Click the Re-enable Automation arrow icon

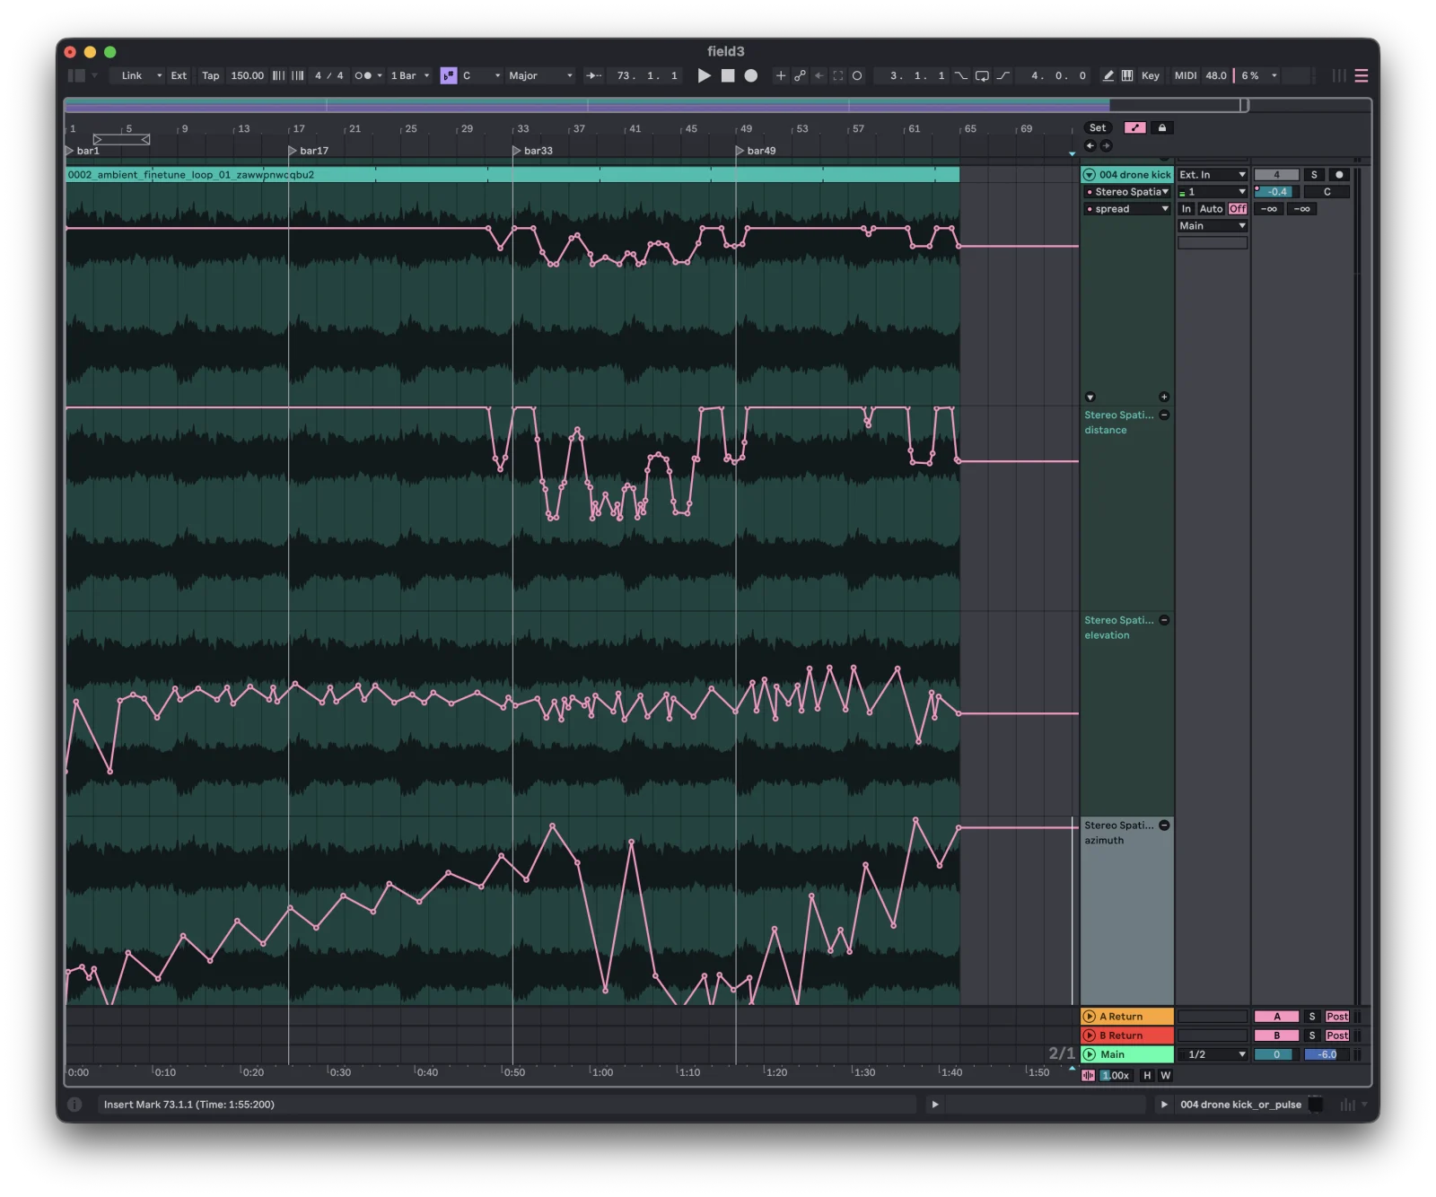pyautogui.click(x=819, y=75)
